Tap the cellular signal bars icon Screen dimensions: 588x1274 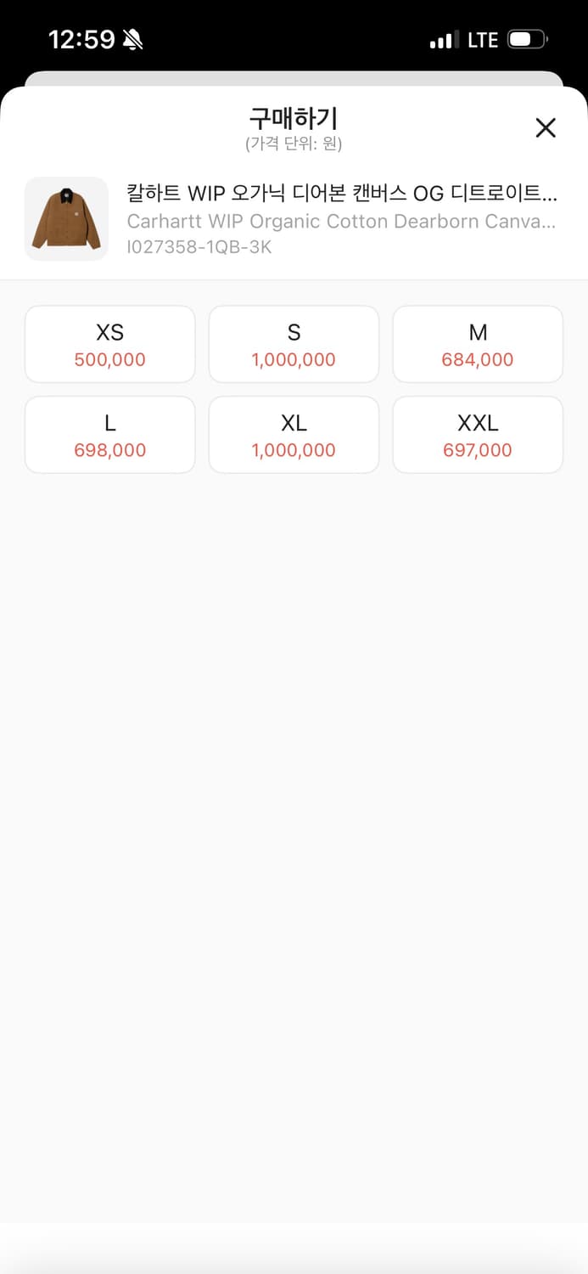pos(442,40)
